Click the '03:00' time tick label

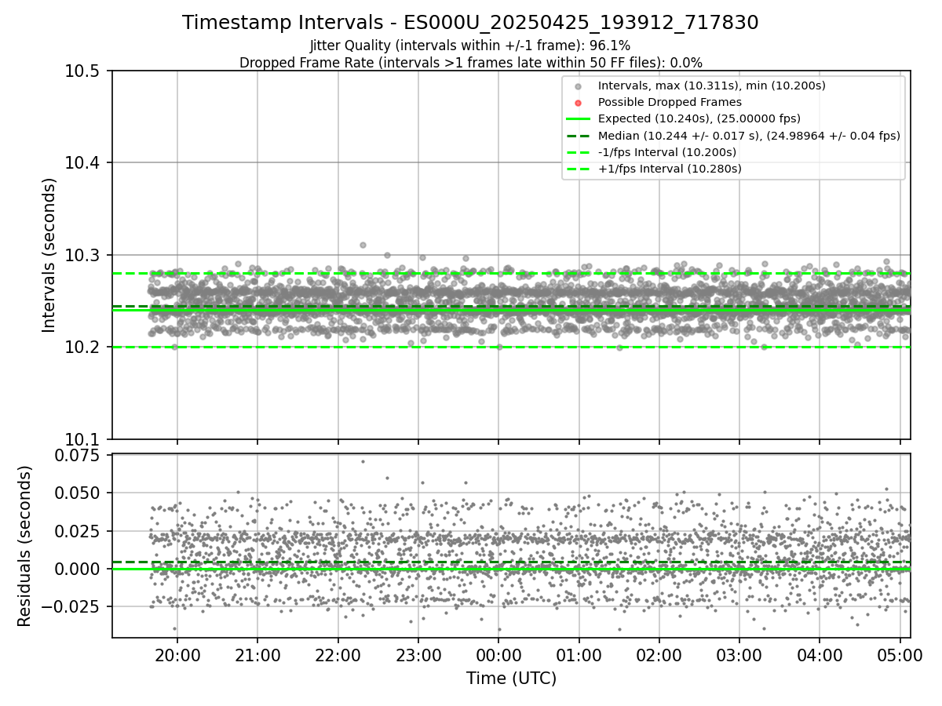click(x=739, y=655)
